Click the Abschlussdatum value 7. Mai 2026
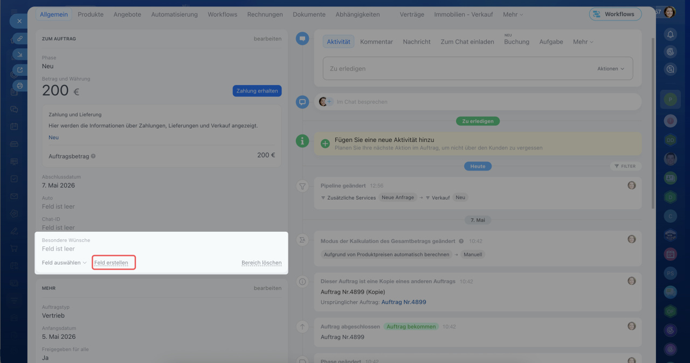Viewport: 690px width, 363px height. pos(58,186)
